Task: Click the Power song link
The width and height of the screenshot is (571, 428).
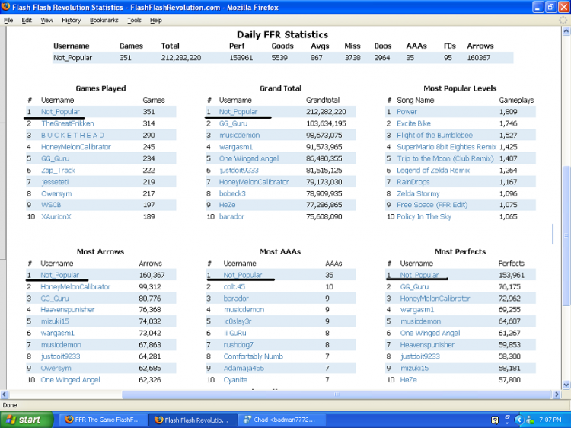Action: click(x=407, y=112)
